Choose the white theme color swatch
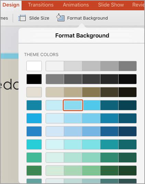 coord(34,66)
